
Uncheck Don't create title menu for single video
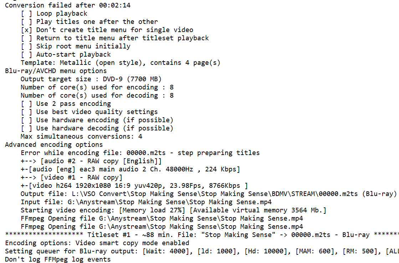pyautogui.click(x=26, y=30)
